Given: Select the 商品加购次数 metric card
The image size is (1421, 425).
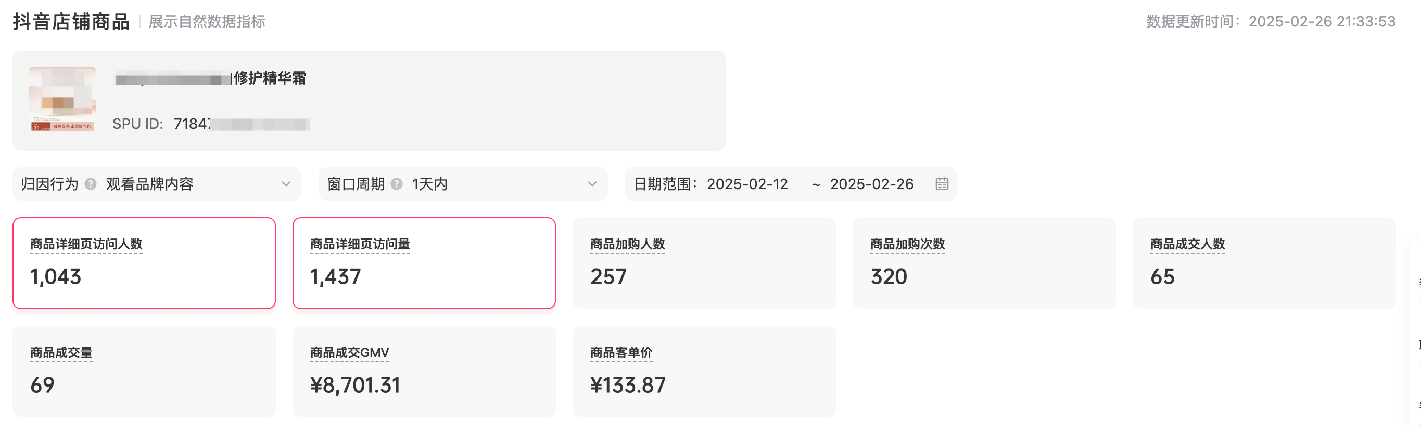Looking at the screenshot, I should (x=984, y=263).
